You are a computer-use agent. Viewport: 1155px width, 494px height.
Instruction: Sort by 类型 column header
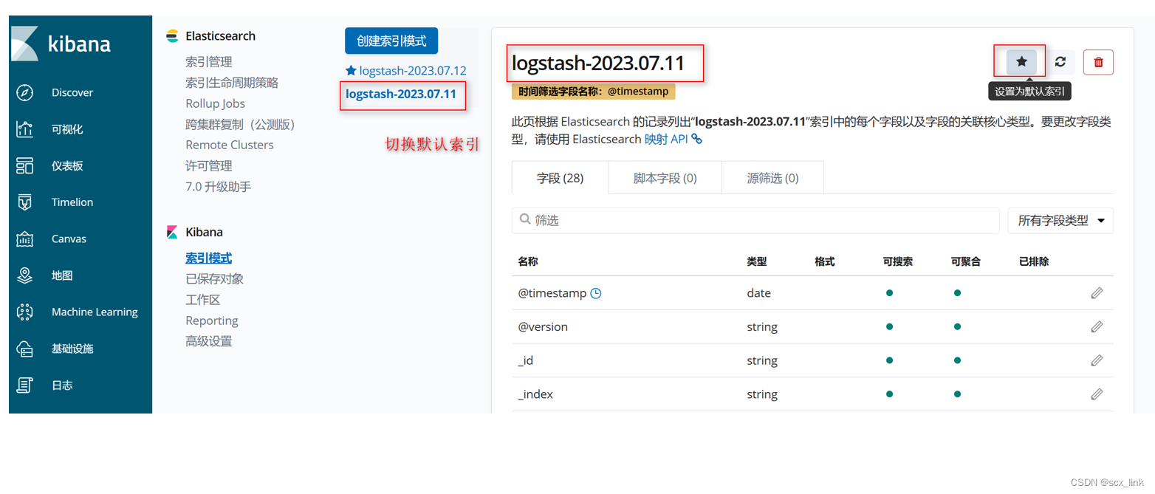point(757,261)
